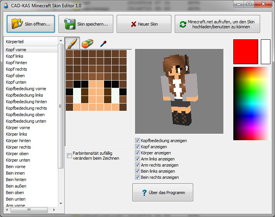This screenshot has width=275, height=217.
Task: Click the red primary color swatch
Action: pos(246,52)
